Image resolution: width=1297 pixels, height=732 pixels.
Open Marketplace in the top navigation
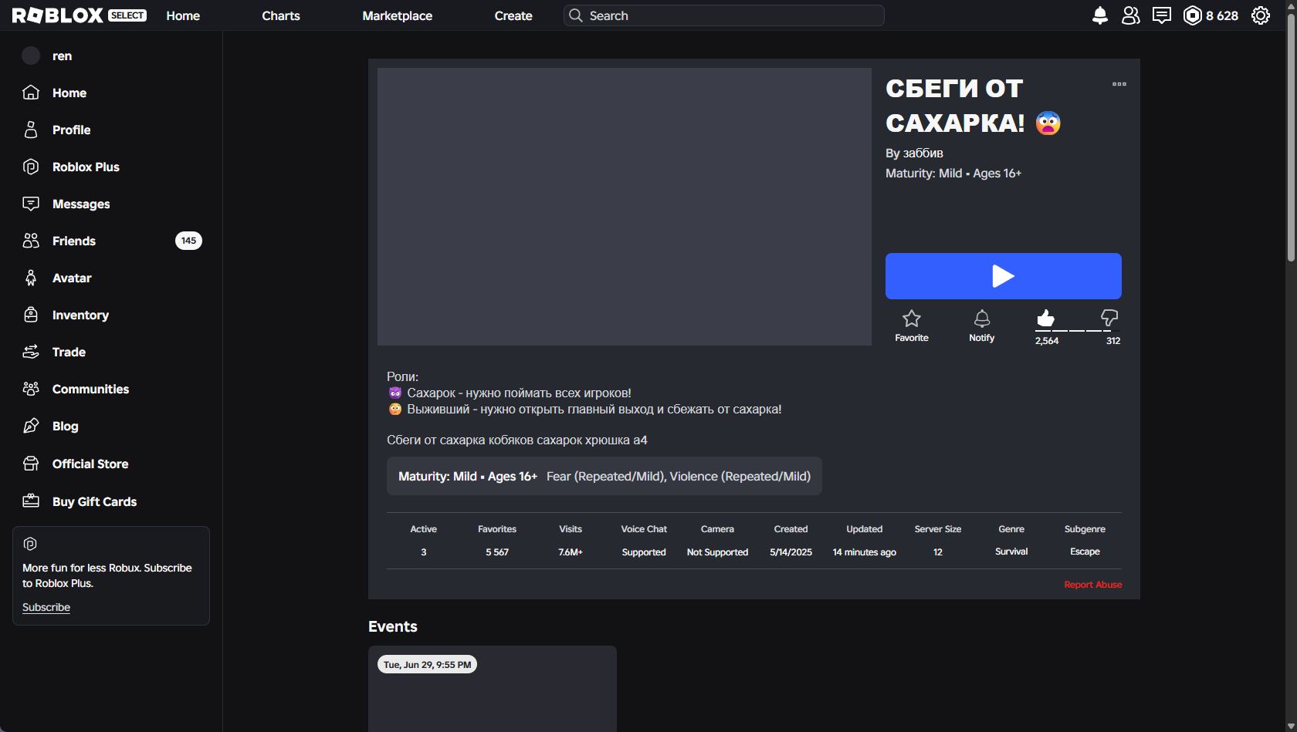(x=398, y=15)
